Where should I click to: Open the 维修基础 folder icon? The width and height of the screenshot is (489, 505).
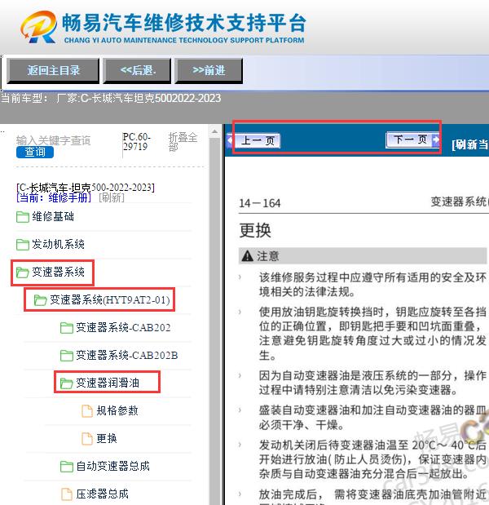click(x=23, y=217)
